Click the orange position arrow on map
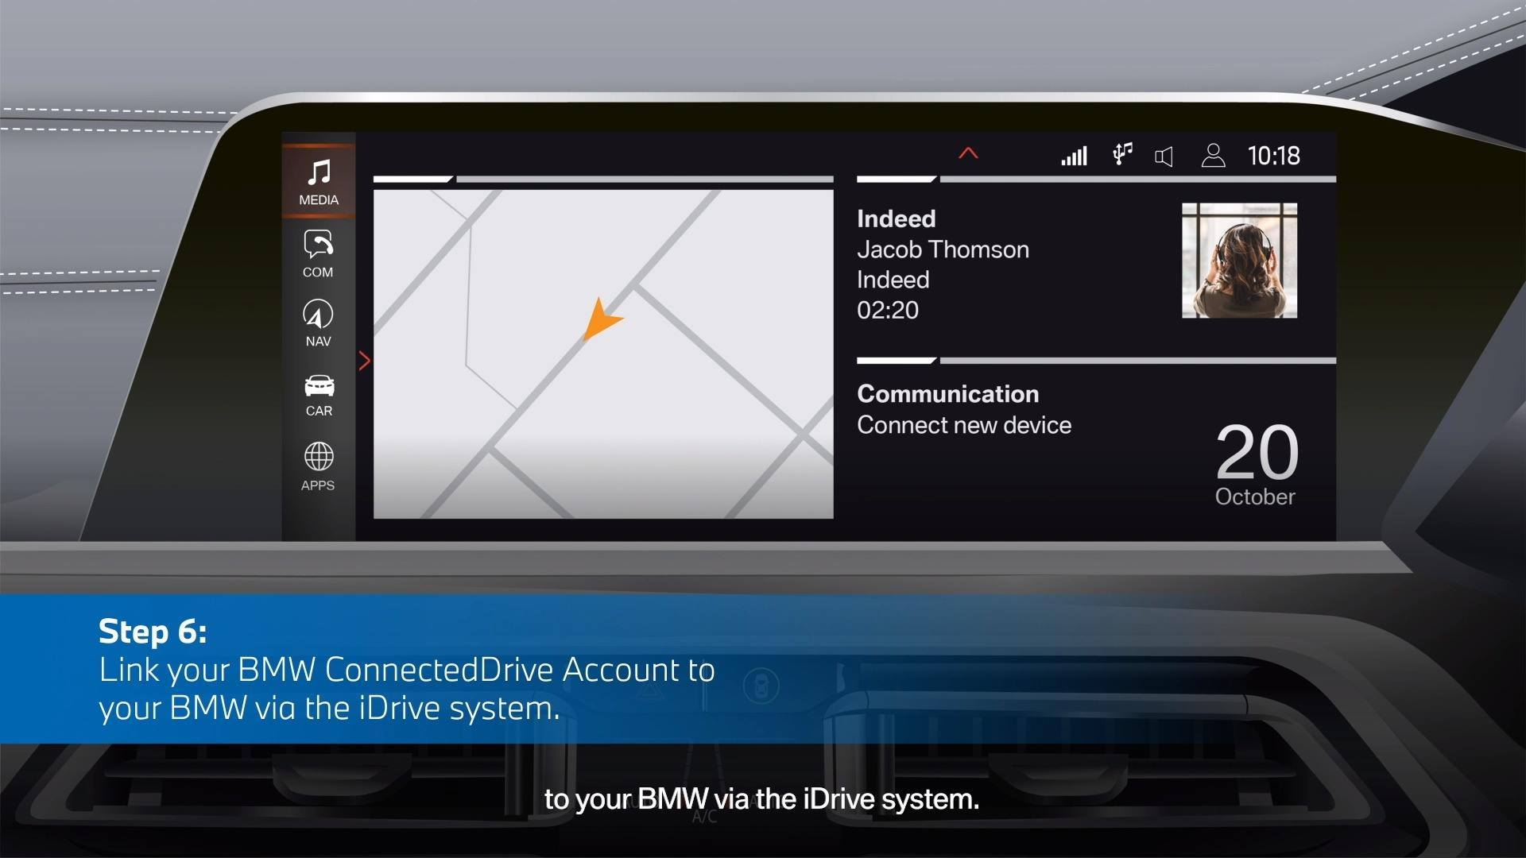Viewport: 1526px width, 858px height. point(602,319)
